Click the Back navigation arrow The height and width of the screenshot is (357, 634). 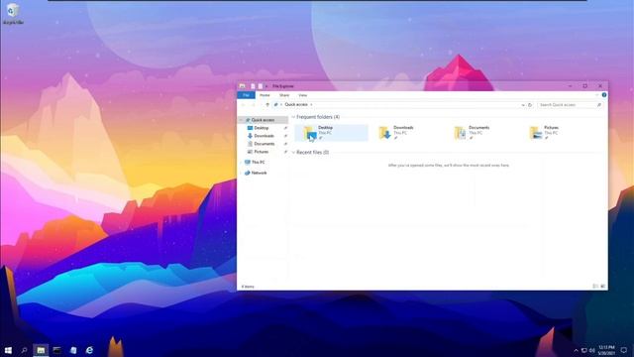point(244,105)
